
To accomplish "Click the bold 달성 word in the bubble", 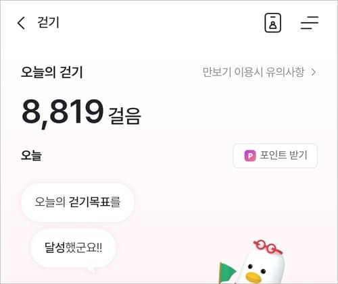I will [55, 248].
